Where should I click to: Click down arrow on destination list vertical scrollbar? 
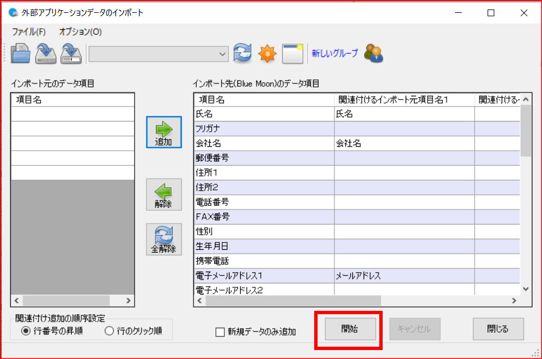tap(526, 289)
